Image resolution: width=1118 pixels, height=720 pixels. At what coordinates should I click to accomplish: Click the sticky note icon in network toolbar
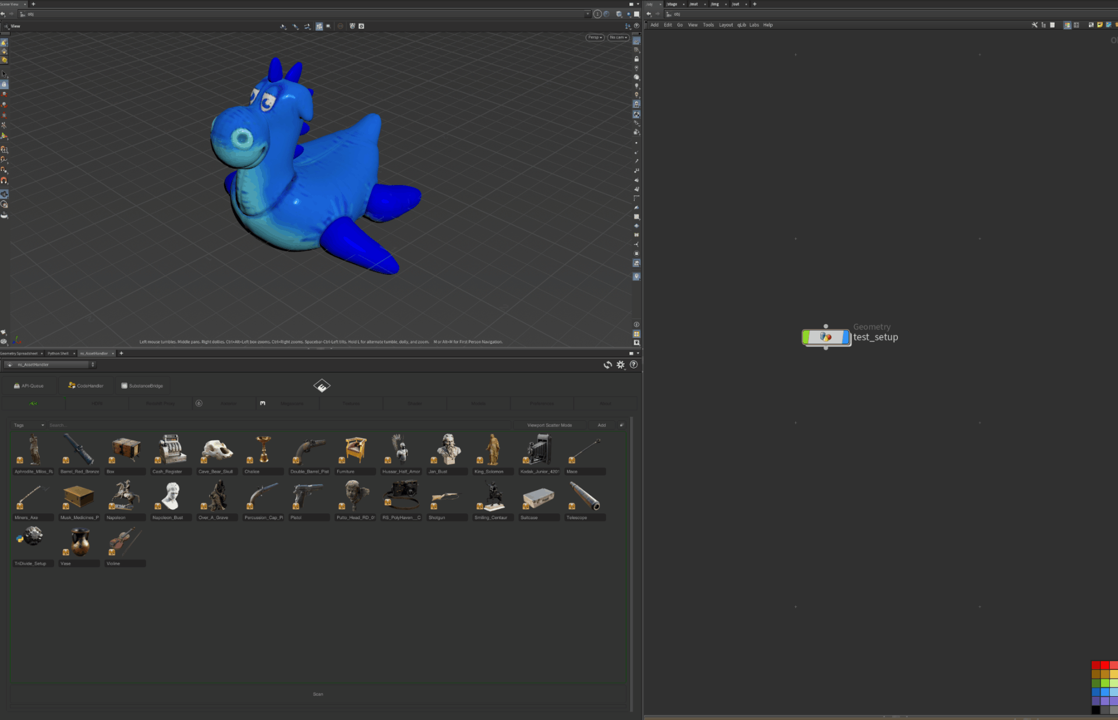point(1099,25)
